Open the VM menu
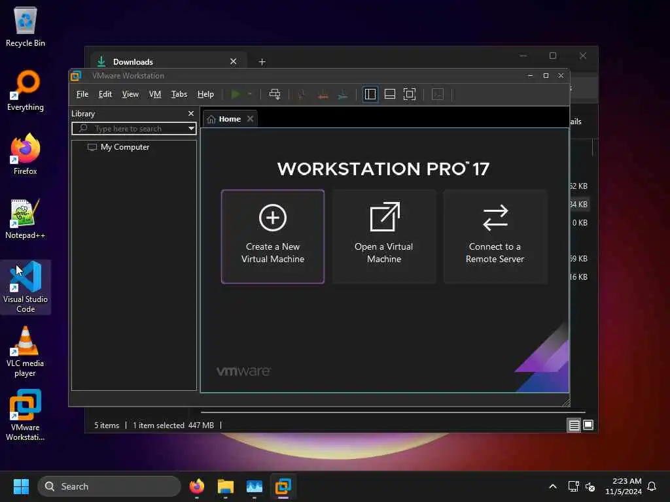This screenshot has width=670, height=502. pyautogui.click(x=154, y=94)
